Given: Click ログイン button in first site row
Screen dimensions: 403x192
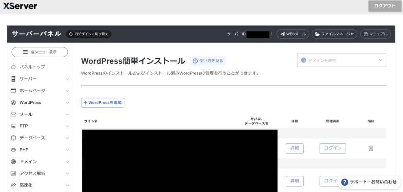Looking at the screenshot, I should click(333, 148).
